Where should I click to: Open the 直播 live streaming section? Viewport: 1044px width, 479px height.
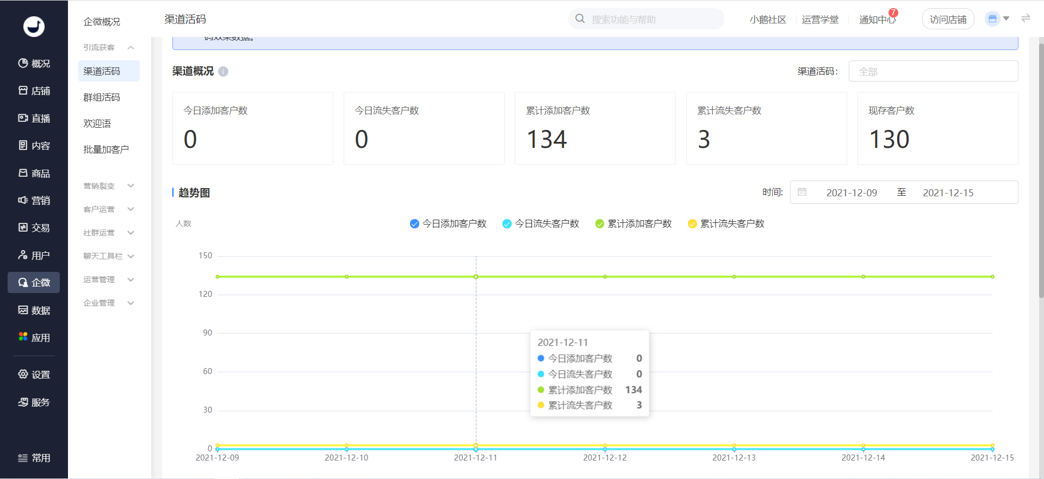(34, 119)
